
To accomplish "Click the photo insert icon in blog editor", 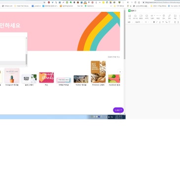I will [x=130, y=16].
